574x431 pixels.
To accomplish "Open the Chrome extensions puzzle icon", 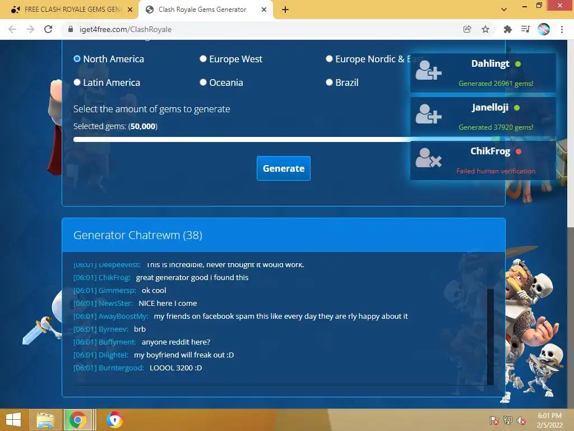I will click(507, 29).
